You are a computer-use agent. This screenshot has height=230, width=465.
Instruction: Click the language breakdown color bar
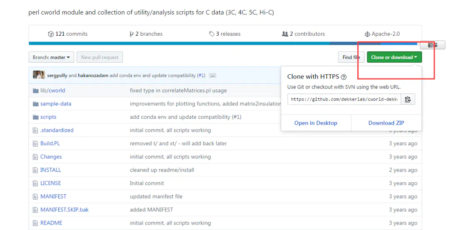tap(179, 43)
